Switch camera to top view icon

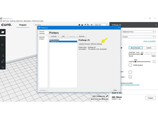tap(85, 25)
